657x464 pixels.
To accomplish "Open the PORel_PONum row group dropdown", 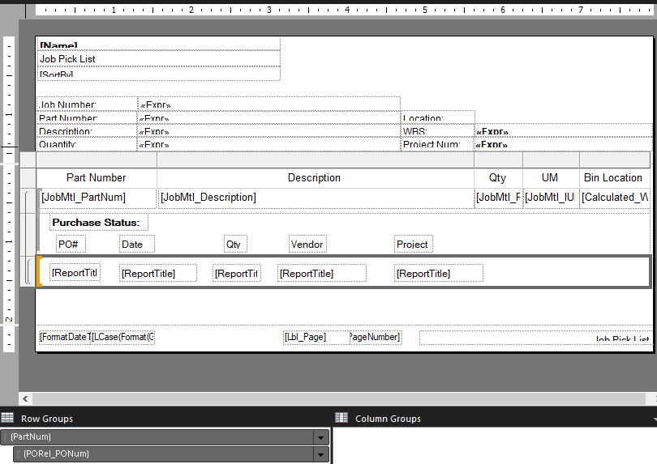I will tap(320, 454).
